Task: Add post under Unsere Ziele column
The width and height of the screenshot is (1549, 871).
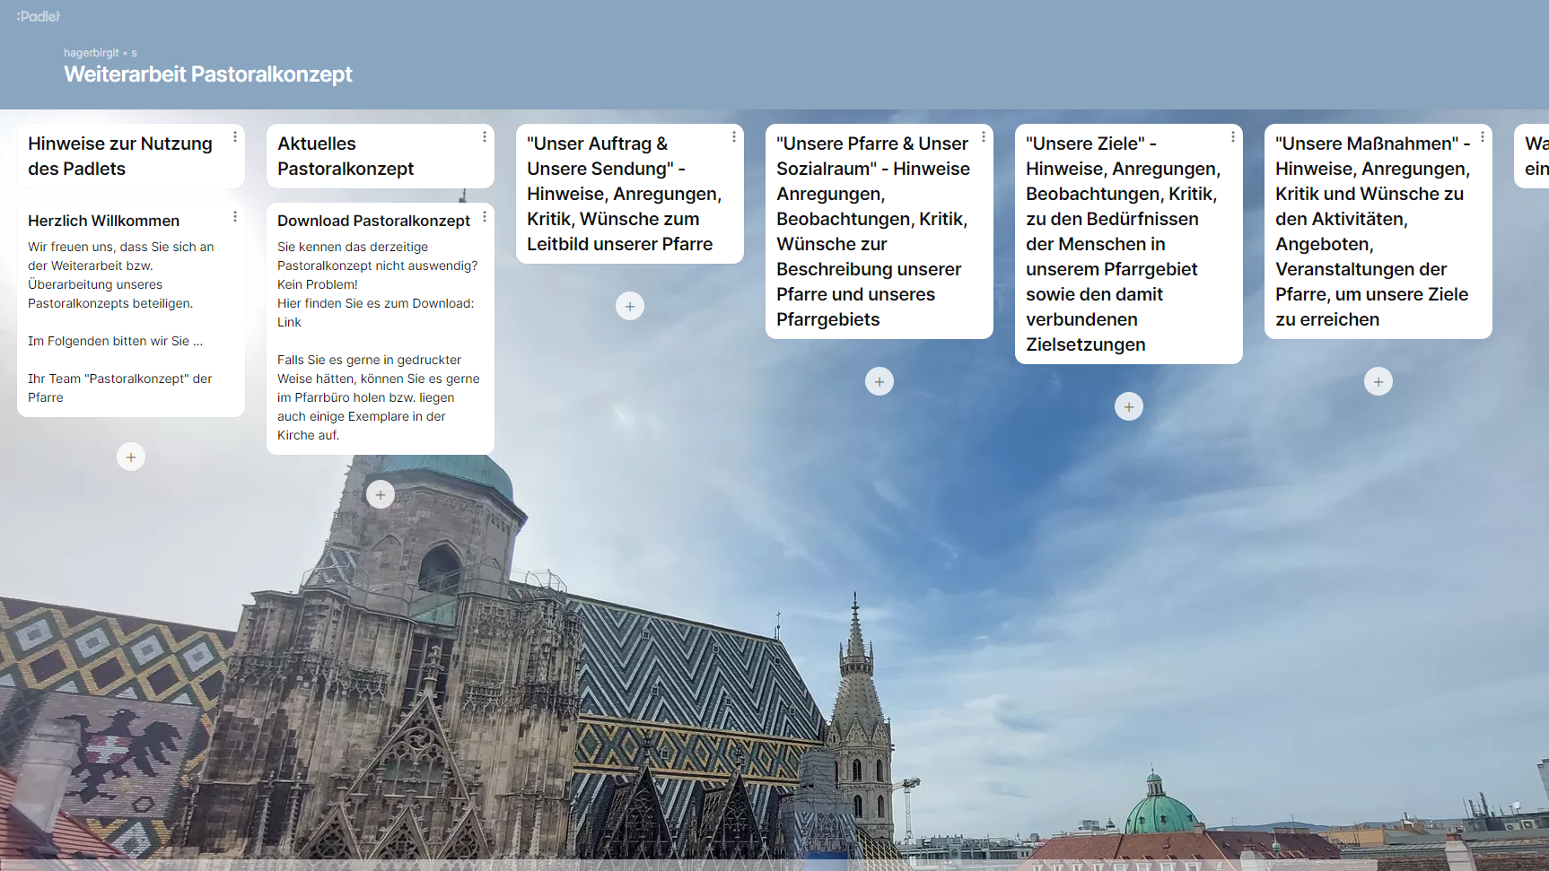Action: tap(1129, 407)
